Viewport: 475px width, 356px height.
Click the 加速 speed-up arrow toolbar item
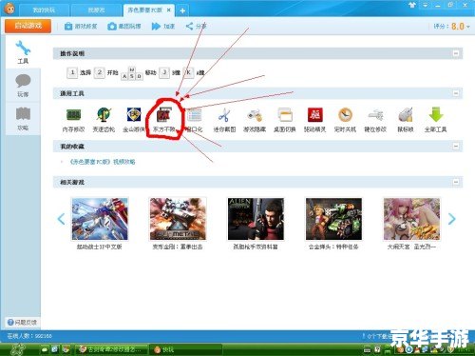pyautogui.click(x=163, y=27)
